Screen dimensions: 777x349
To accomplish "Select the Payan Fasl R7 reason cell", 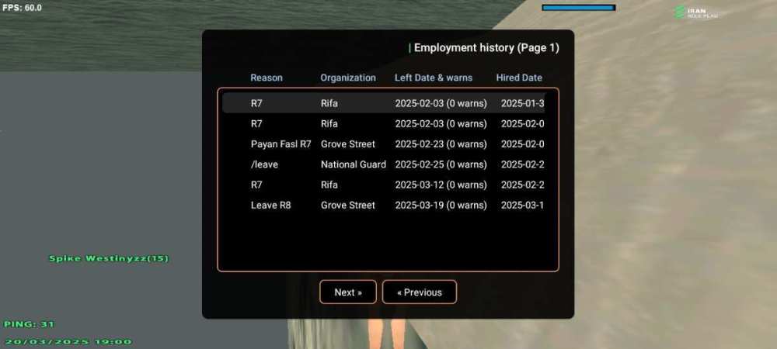I will coord(281,143).
